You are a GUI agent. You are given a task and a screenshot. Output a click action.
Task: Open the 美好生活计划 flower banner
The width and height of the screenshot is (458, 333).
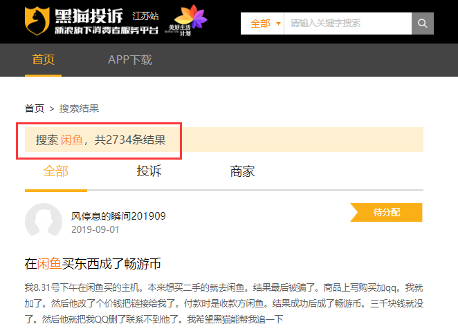[x=187, y=21]
